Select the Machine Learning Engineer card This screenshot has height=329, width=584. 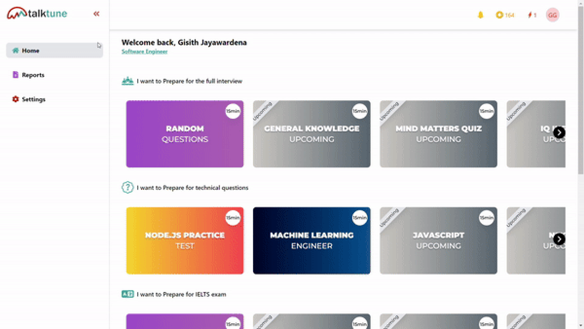pyautogui.click(x=311, y=240)
